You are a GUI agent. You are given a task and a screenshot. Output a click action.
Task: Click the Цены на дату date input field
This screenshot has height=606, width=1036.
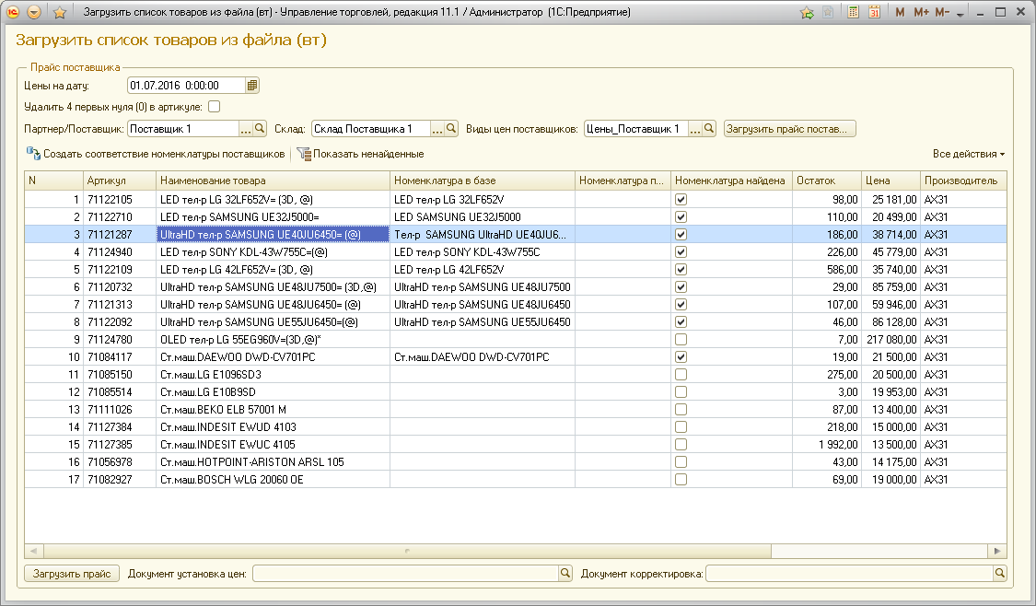point(186,86)
